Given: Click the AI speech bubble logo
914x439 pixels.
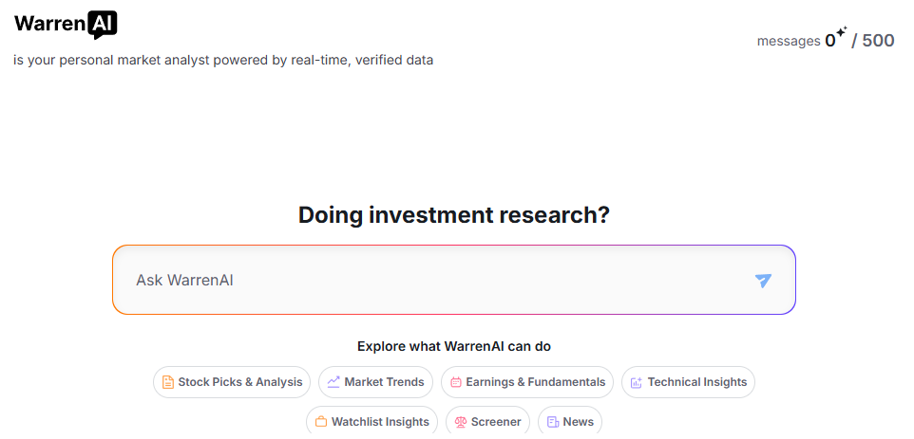Looking at the screenshot, I should coord(103,25).
